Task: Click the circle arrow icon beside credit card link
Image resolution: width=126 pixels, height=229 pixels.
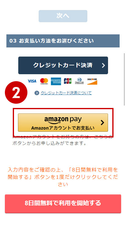Action: click(x=37, y=93)
